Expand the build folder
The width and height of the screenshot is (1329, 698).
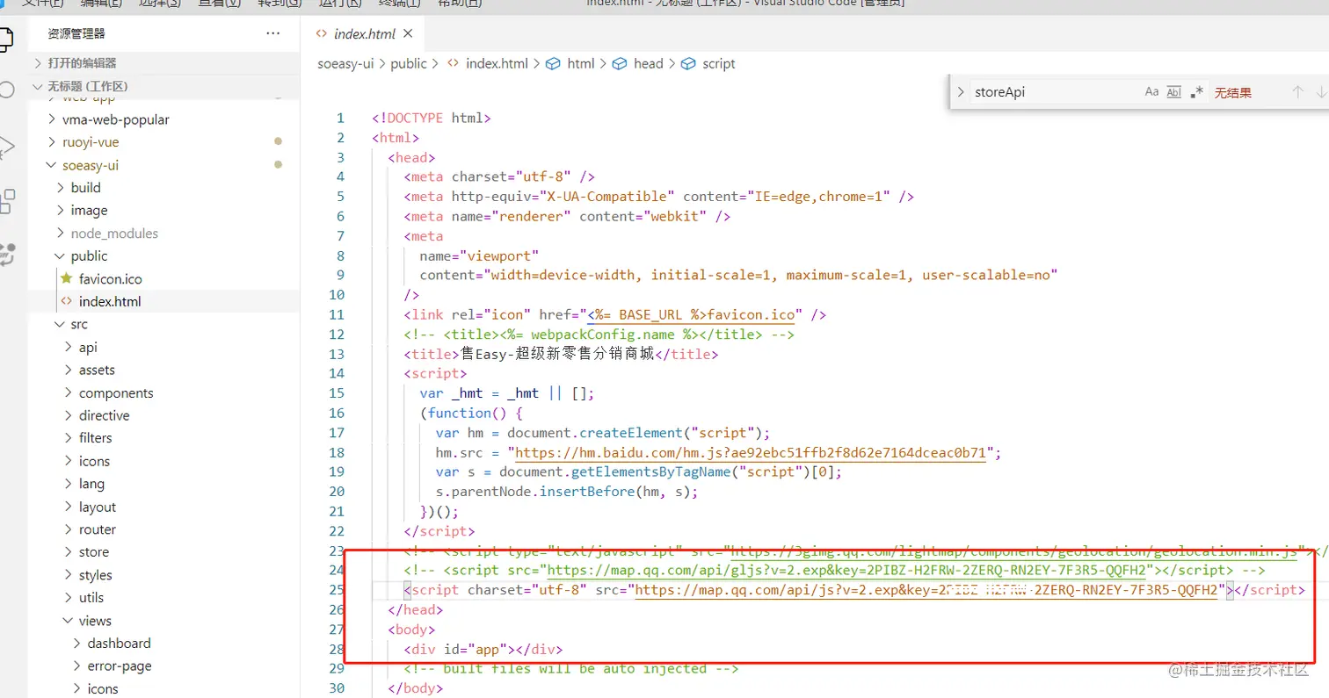click(x=60, y=187)
